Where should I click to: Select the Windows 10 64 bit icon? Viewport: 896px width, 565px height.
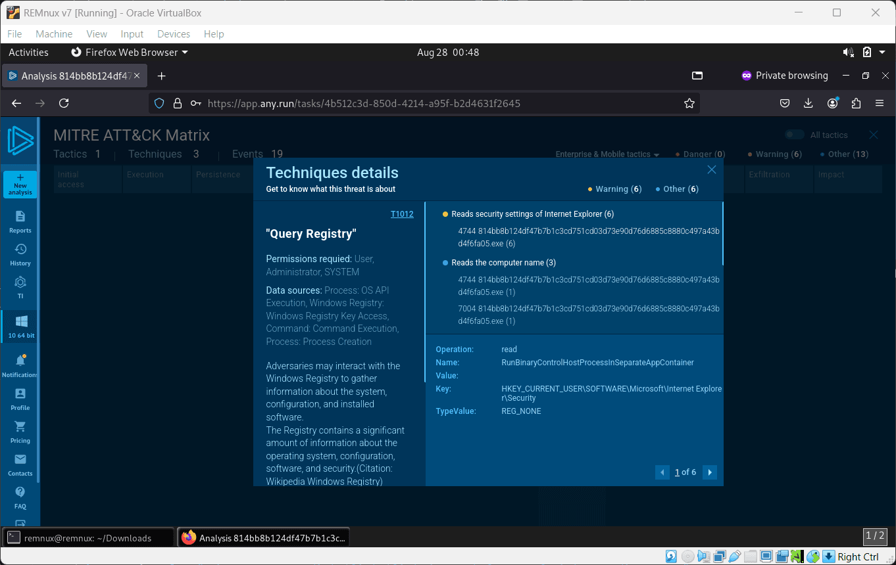click(x=21, y=327)
